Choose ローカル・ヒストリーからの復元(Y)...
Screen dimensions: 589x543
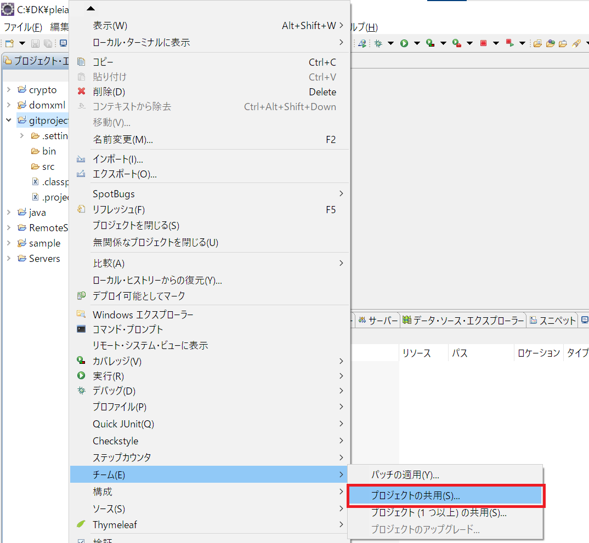pyautogui.click(x=210, y=280)
